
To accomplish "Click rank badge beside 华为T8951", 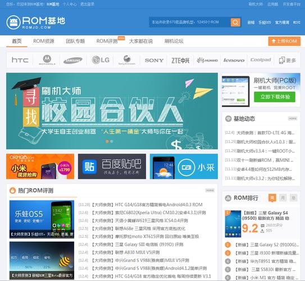I will (228, 261).
